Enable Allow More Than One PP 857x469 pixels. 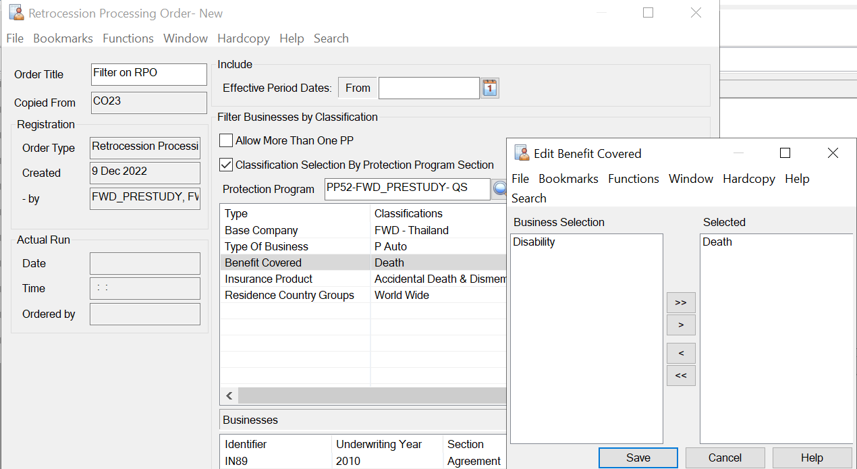click(226, 141)
